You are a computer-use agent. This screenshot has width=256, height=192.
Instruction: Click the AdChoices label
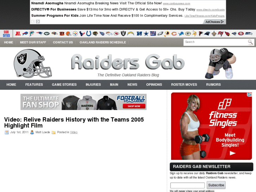coord(214,22)
